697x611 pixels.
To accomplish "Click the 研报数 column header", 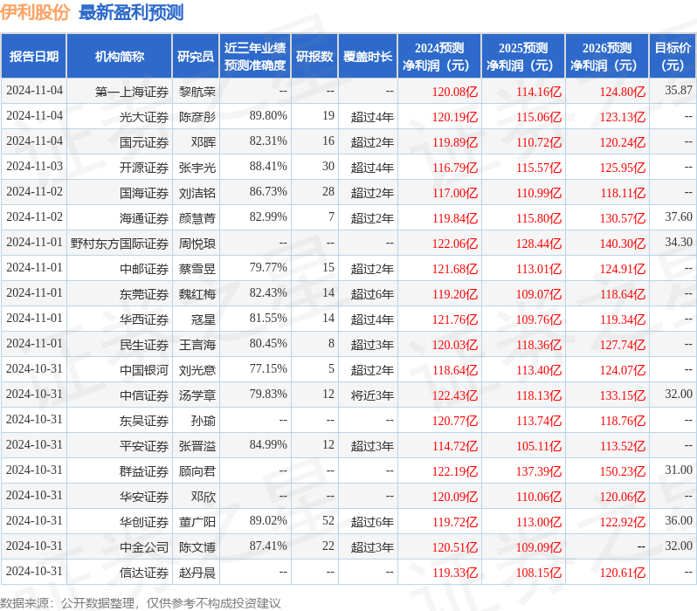I will (x=314, y=57).
